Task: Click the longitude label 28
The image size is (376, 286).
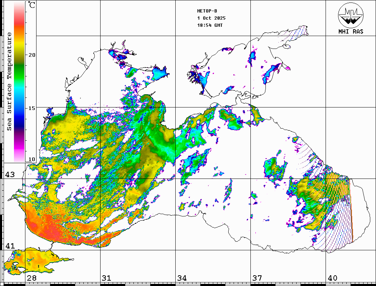Action: pyautogui.click(x=31, y=278)
